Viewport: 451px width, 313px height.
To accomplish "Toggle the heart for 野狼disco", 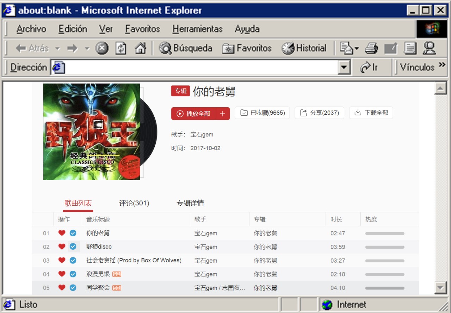I will 62,247.
